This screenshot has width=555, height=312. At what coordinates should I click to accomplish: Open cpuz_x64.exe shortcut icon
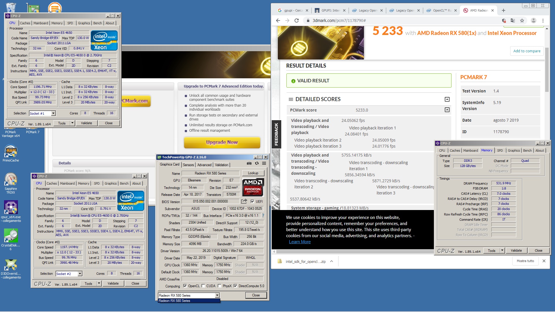point(11,211)
